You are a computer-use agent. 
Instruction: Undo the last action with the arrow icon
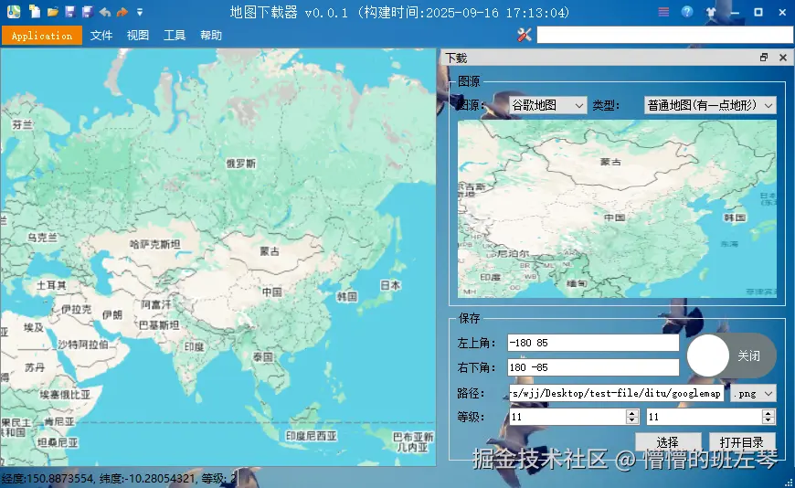(x=105, y=12)
